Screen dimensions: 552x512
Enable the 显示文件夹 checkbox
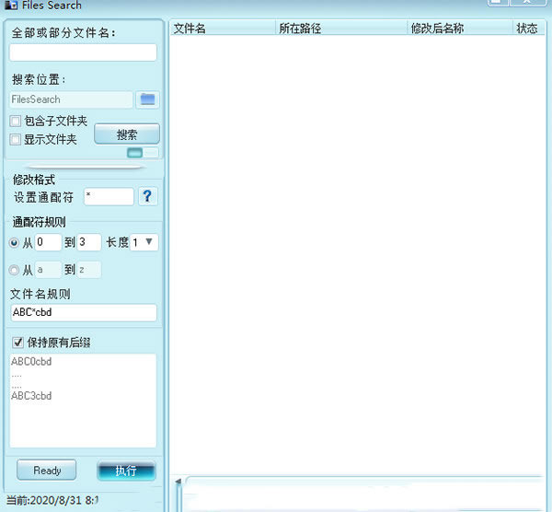pyautogui.click(x=16, y=140)
